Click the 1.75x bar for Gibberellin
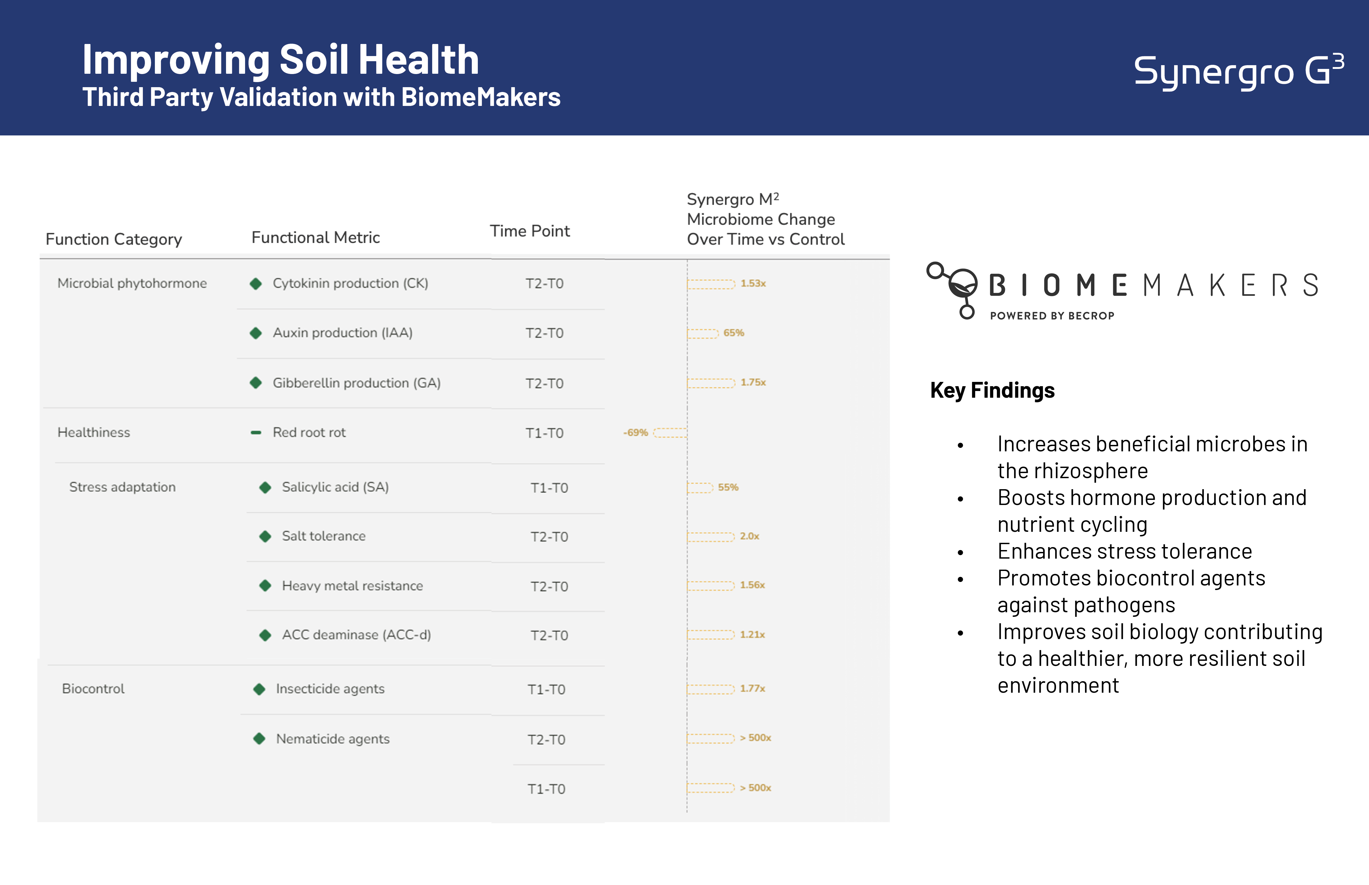This screenshot has width=1369, height=885. click(x=711, y=383)
